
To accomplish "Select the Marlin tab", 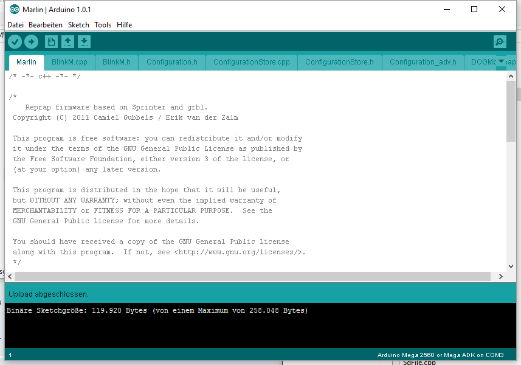I will (x=26, y=62).
